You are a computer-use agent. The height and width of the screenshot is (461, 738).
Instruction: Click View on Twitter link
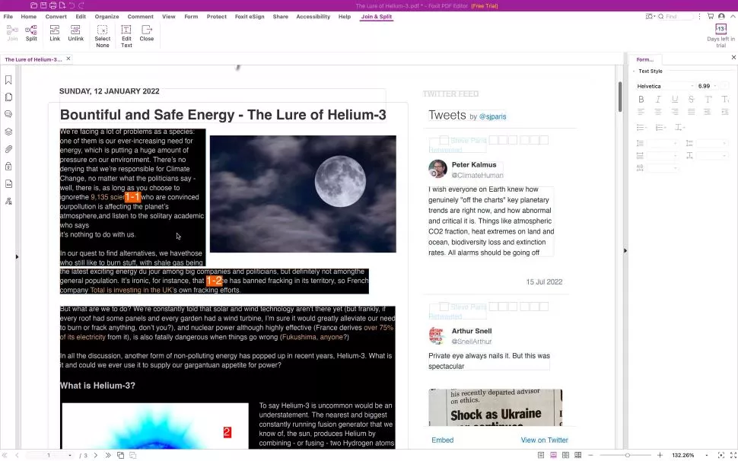click(x=544, y=440)
